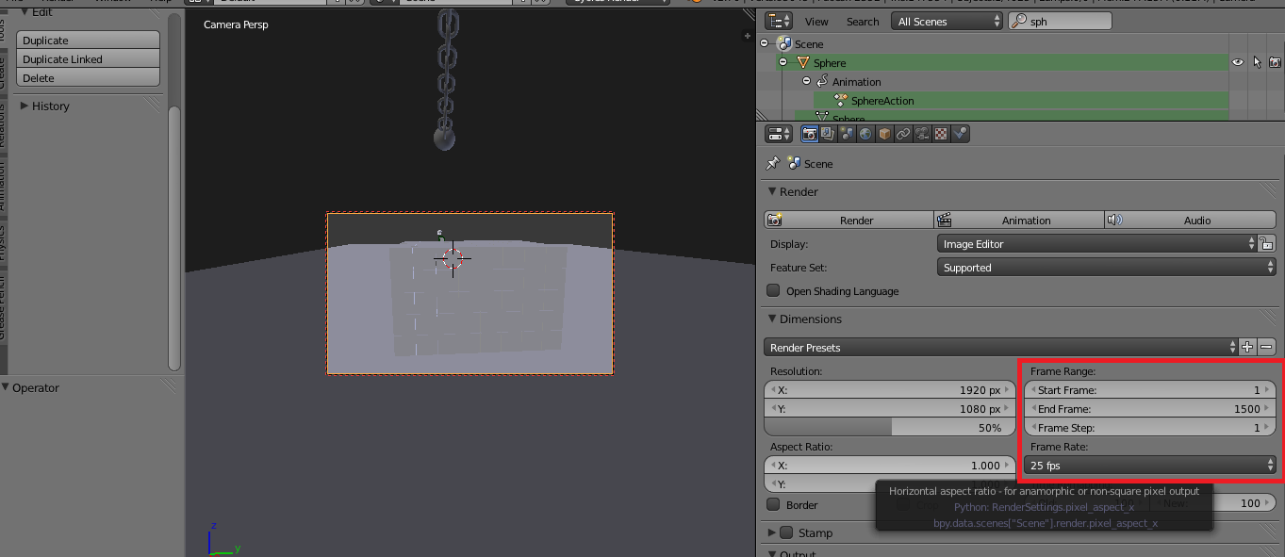Viewport: 1285px width, 557px height.
Task: Open the Object properties cube icon
Action: [x=884, y=134]
